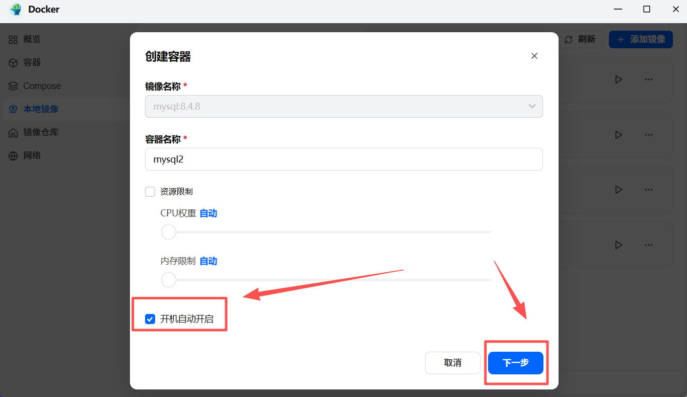The width and height of the screenshot is (687, 397).
Task: Minimize the Docker window
Action: point(617,9)
